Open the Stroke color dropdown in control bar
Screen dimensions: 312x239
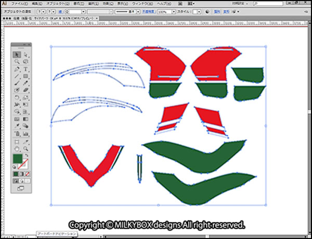pyautogui.click(x=54, y=12)
